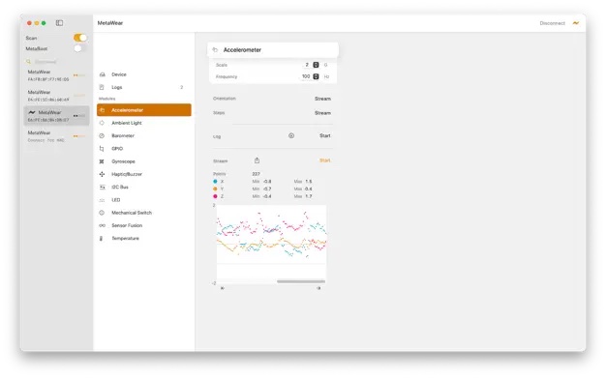Viewport: 606px width, 378px height.
Task: Click the orange wave icon next to Disconnect
Action: click(576, 23)
